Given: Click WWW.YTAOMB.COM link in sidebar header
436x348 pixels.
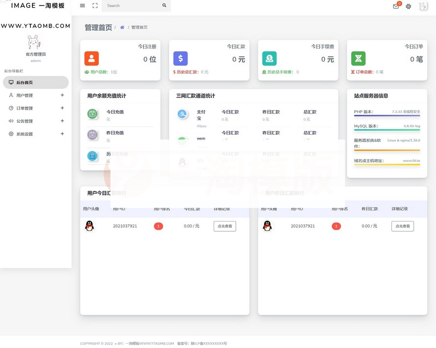Looking at the screenshot, I should [x=35, y=26].
